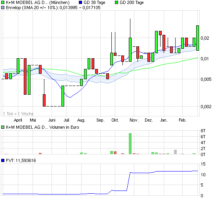Select the 'GD 38 Tage' legend text
Screen dimensions: 216x204
[94, 2]
